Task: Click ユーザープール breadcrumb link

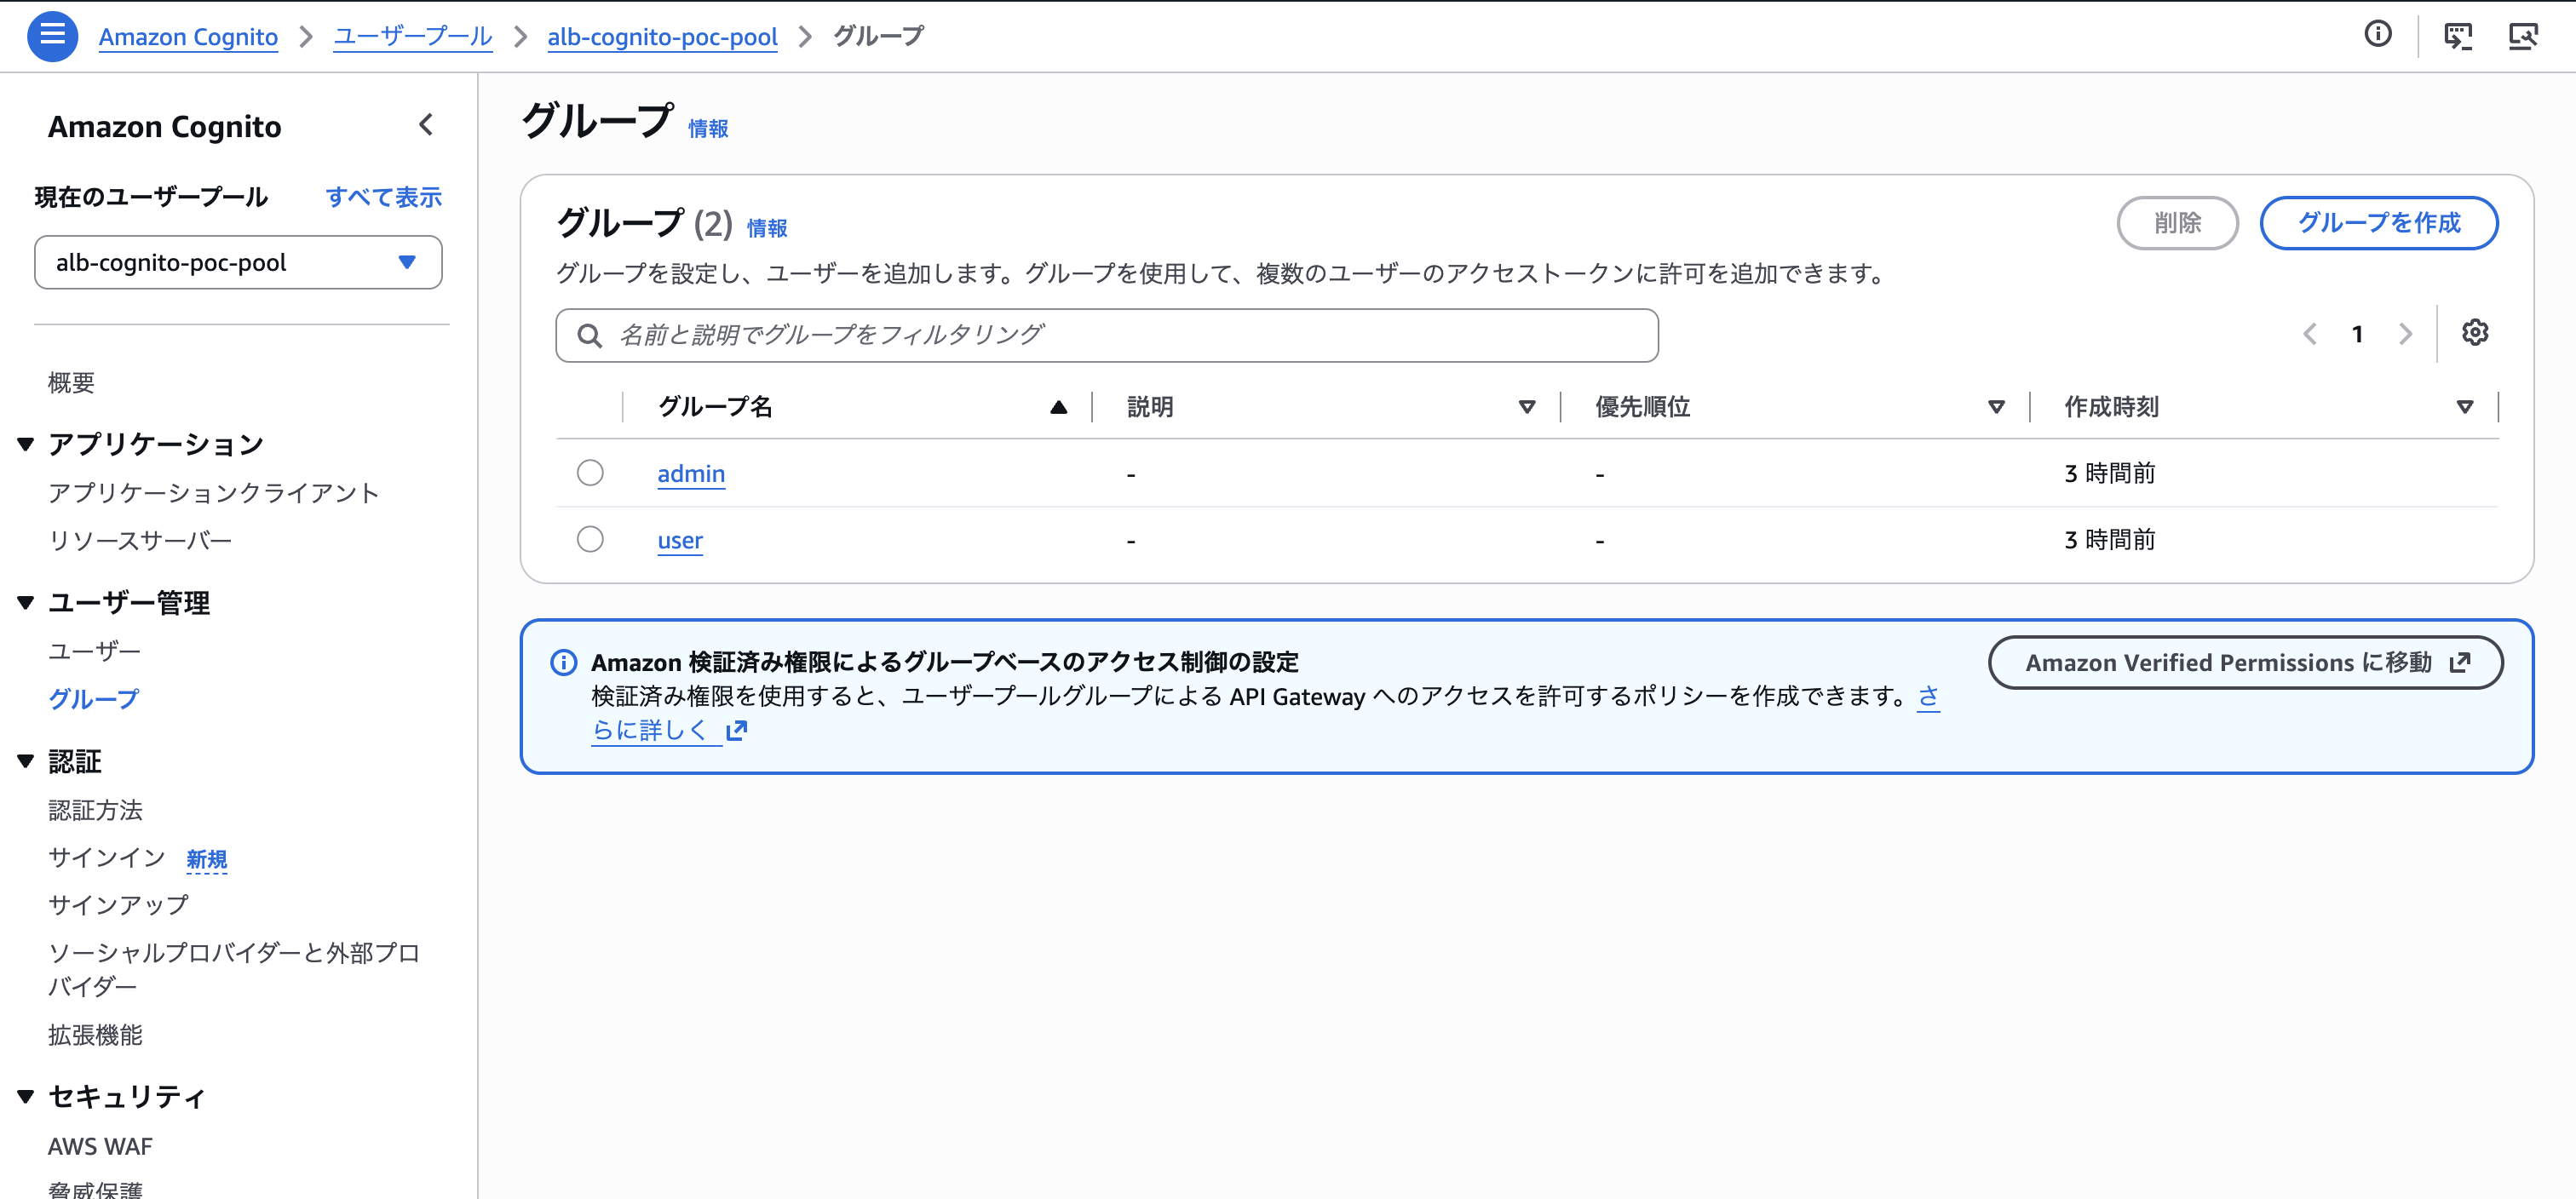Action: (x=412, y=37)
